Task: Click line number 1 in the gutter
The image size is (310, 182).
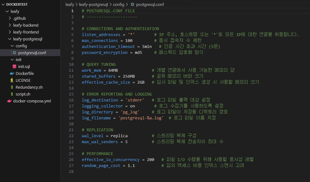Action: pyautogui.click(x=72, y=11)
